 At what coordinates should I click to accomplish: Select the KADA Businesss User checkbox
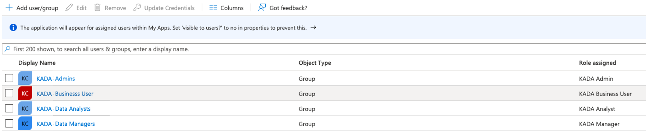9,93
